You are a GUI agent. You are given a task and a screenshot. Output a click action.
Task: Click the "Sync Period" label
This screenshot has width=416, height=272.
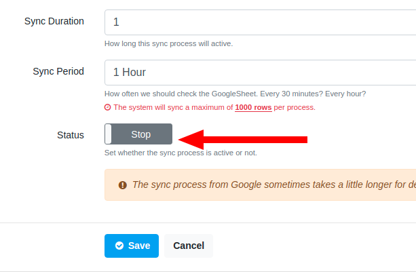pyautogui.click(x=58, y=72)
